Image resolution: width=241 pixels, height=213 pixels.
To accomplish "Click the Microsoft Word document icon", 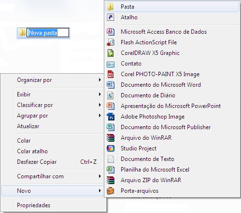I will pos(111,85).
